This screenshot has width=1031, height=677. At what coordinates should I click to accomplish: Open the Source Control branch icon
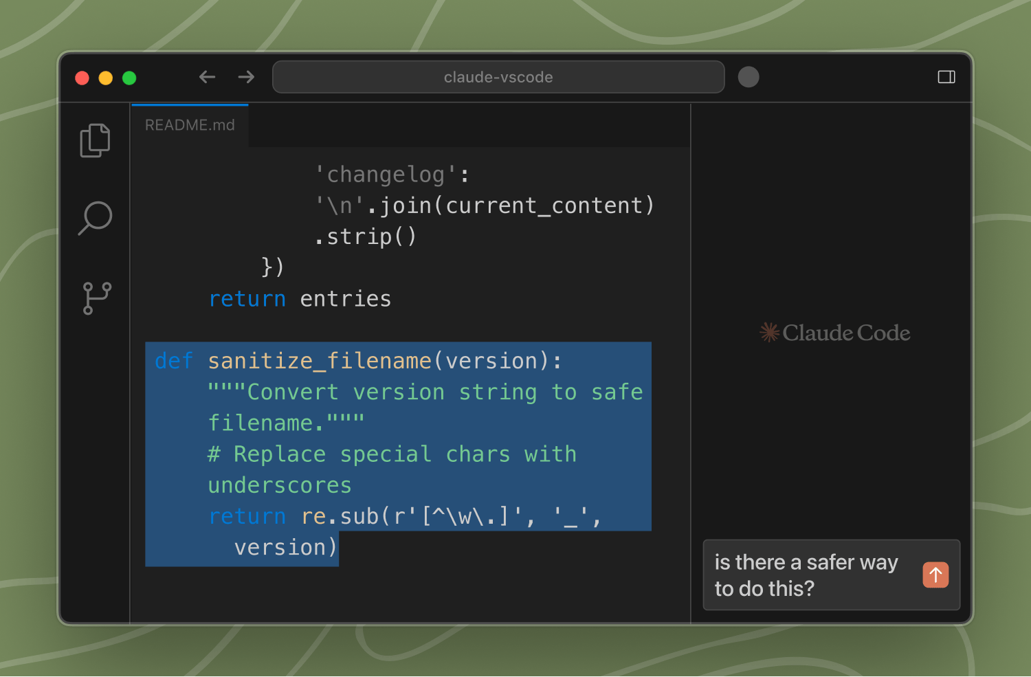(96, 298)
